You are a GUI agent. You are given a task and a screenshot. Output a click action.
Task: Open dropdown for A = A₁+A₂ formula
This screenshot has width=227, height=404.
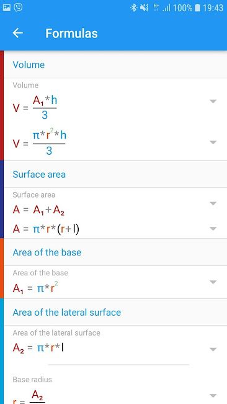point(213,203)
